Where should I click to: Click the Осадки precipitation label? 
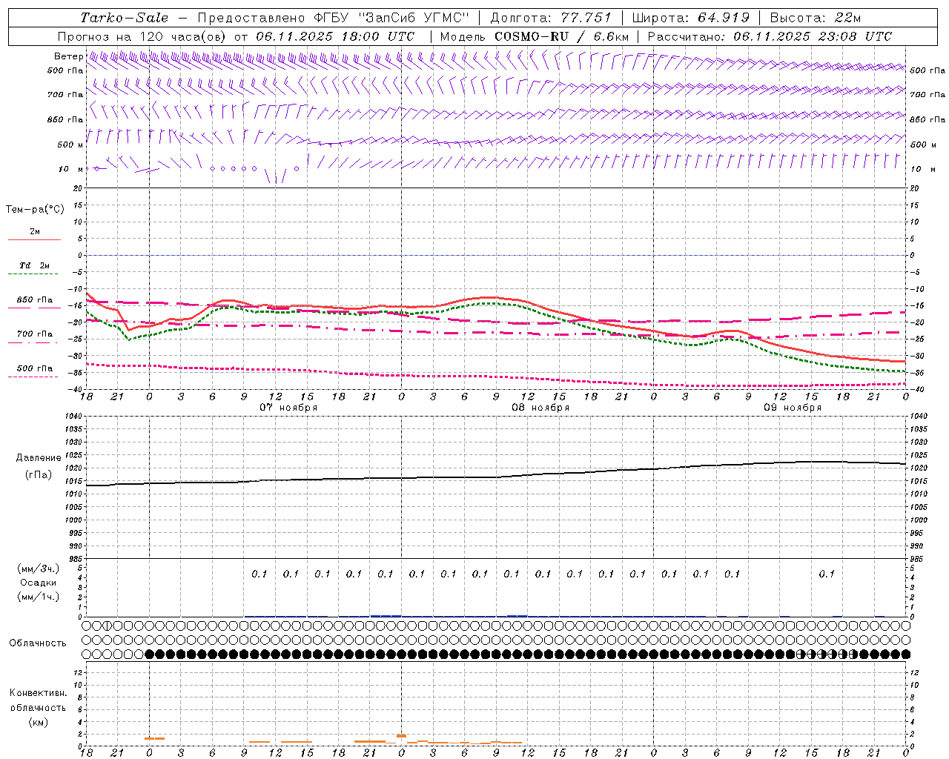click(x=39, y=583)
